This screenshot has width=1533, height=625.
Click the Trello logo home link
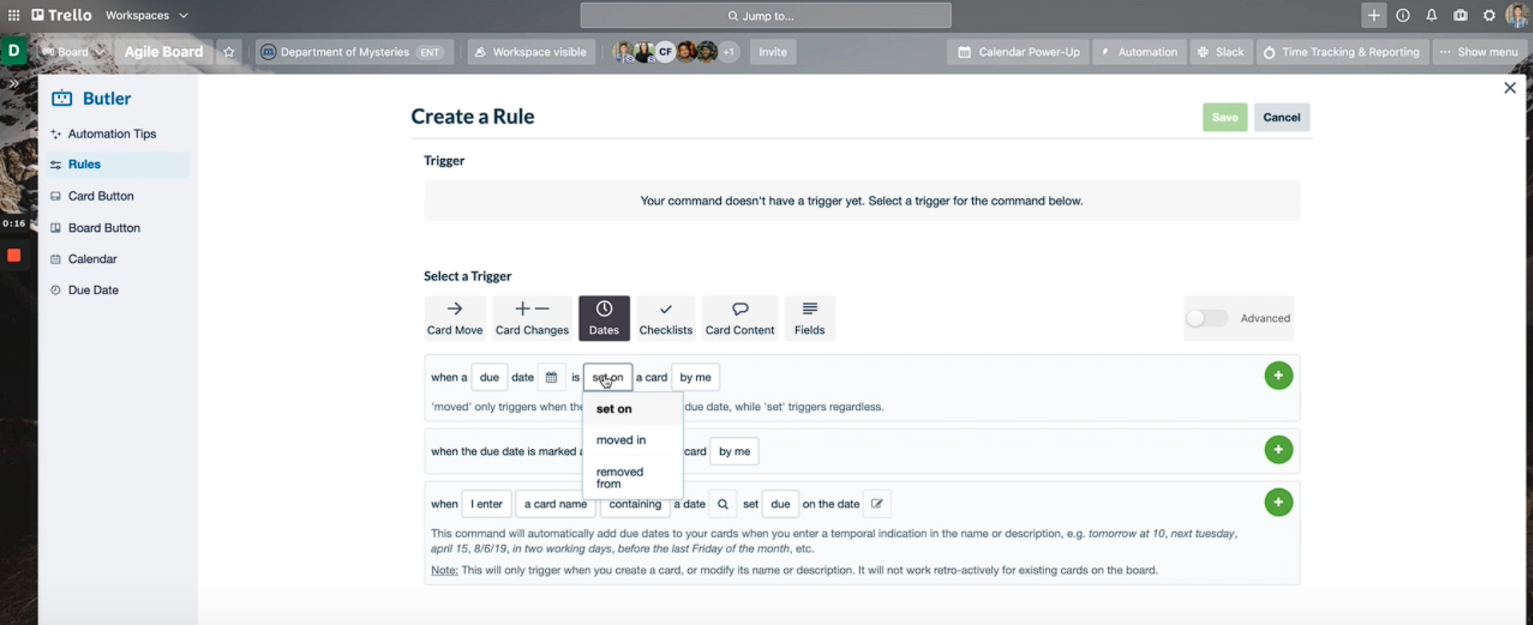(x=62, y=15)
